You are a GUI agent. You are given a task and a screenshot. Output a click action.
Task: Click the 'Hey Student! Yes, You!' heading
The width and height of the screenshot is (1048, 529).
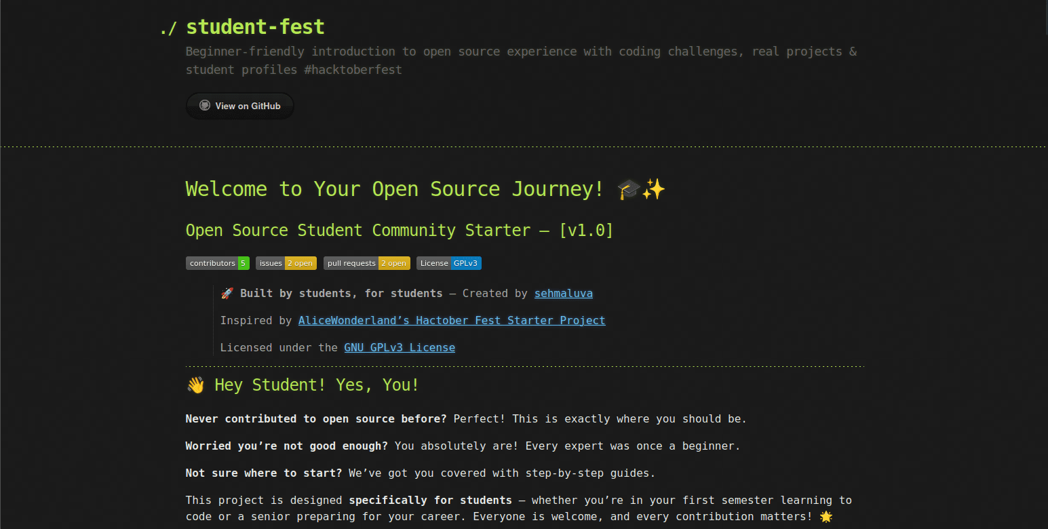click(316, 385)
